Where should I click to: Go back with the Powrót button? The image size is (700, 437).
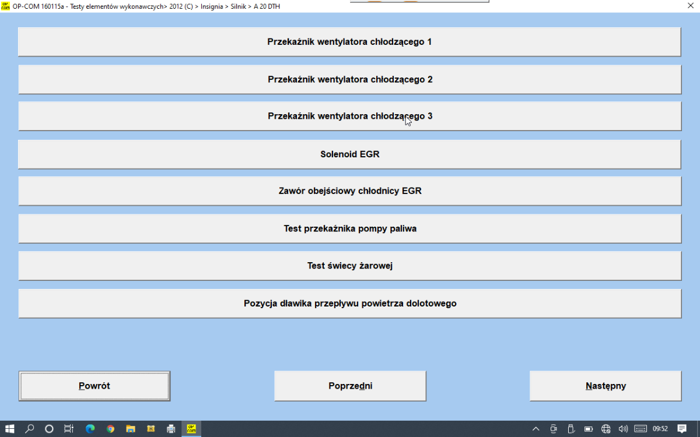click(94, 386)
